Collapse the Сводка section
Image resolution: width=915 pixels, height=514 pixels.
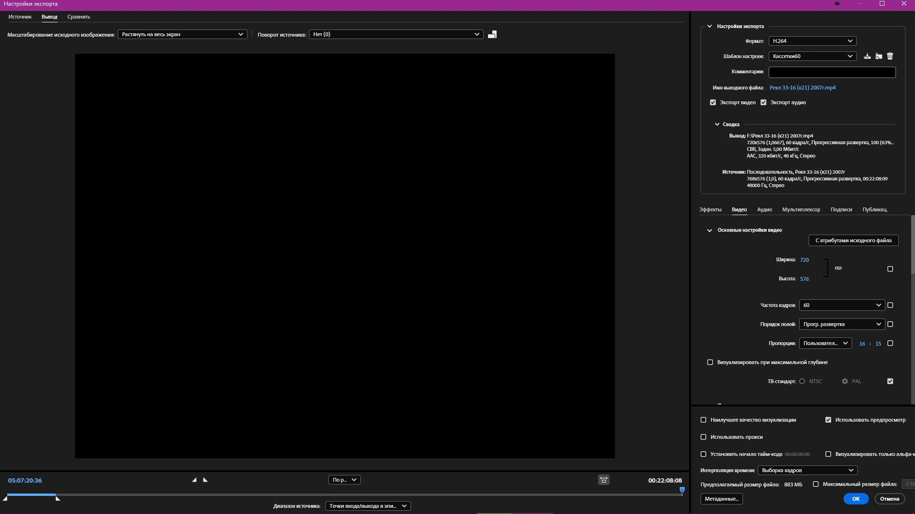click(x=717, y=124)
